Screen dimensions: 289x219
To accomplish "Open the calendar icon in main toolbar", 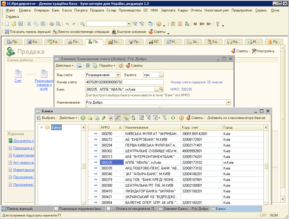I will pos(180,24).
